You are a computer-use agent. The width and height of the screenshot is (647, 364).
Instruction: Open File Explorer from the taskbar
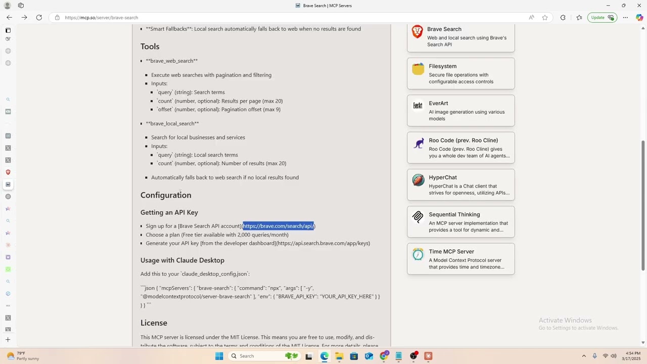[339, 356]
